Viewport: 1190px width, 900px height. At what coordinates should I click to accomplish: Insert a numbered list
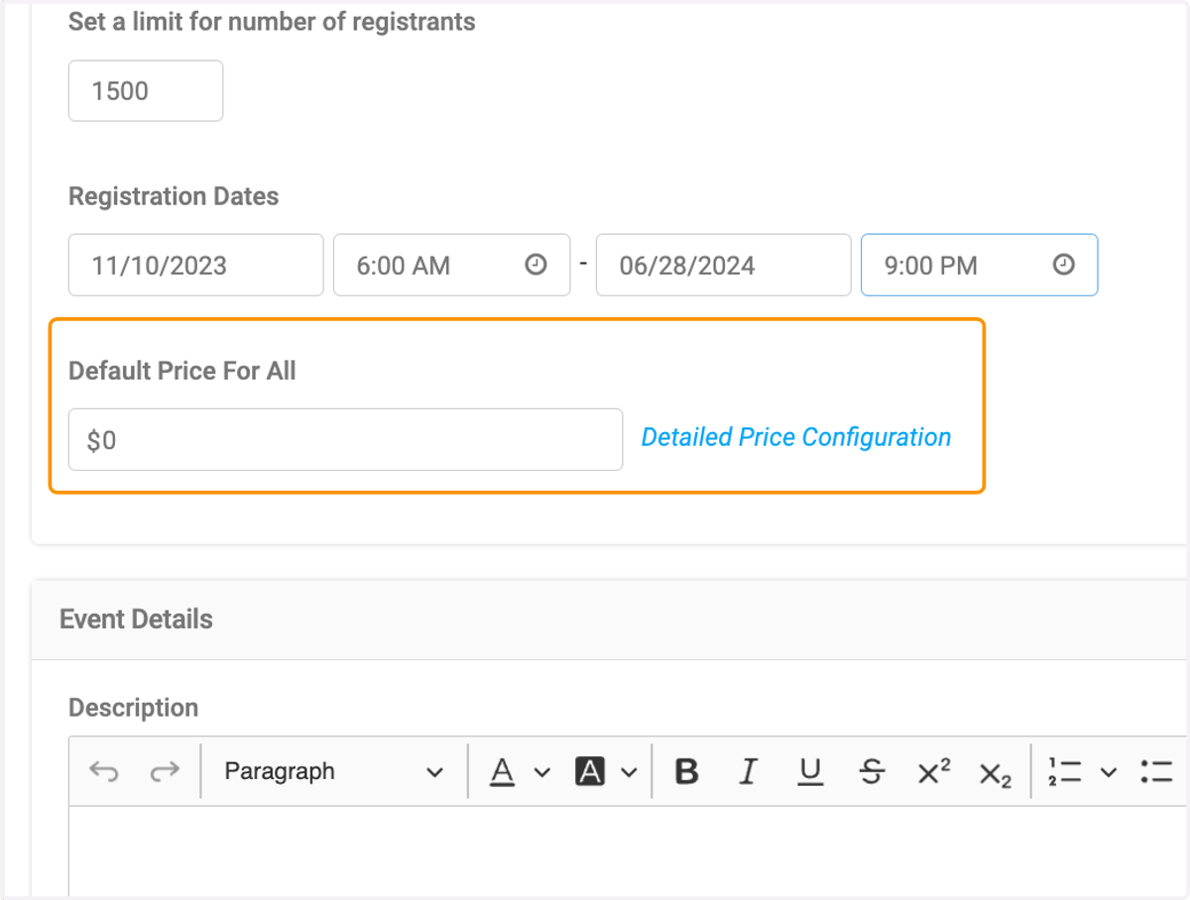(x=1066, y=771)
